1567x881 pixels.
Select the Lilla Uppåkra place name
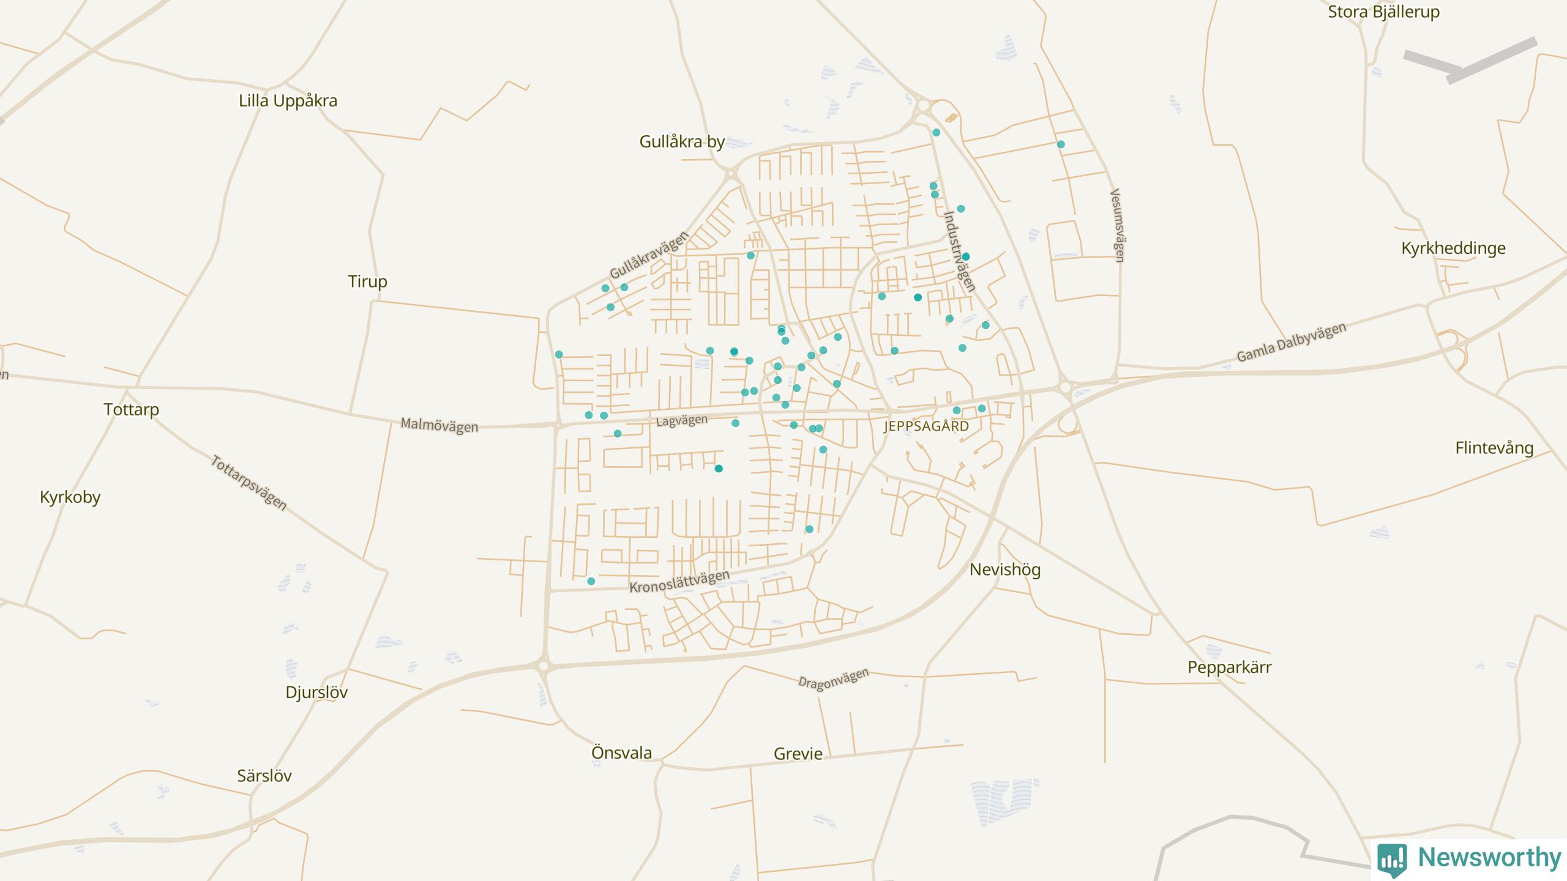pyautogui.click(x=288, y=101)
